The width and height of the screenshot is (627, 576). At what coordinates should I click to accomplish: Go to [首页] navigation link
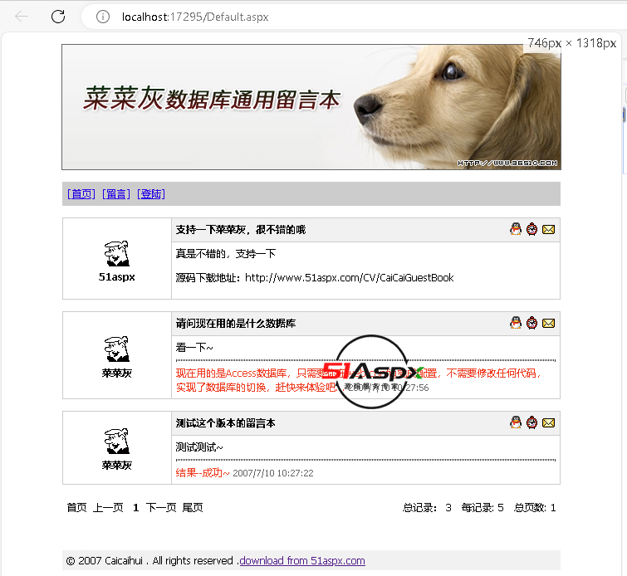click(x=81, y=194)
